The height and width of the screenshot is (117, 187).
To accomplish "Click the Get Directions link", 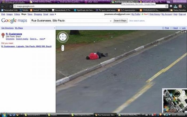I will [x=7, y=28].
